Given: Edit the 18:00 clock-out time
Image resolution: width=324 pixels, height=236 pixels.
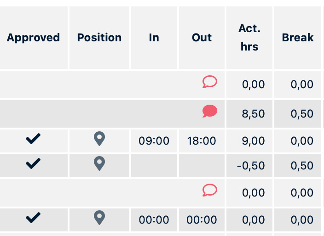Looking at the screenshot, I should [x=202, y=141].
